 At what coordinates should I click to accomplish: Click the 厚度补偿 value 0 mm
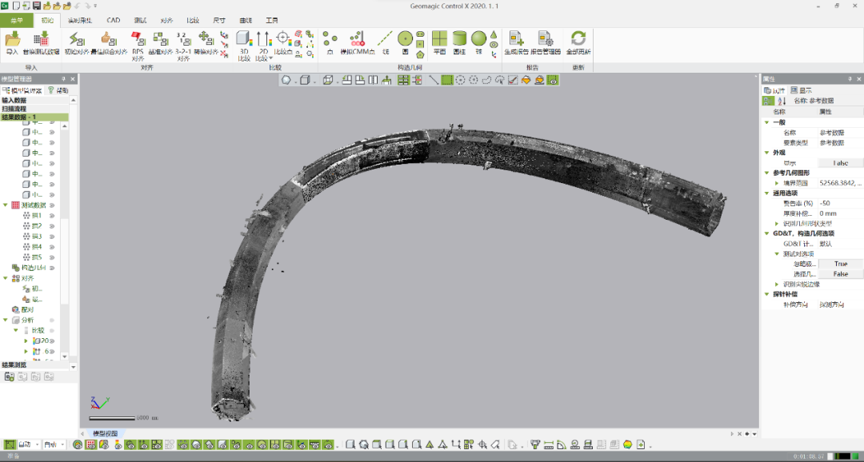pos(840,213)
